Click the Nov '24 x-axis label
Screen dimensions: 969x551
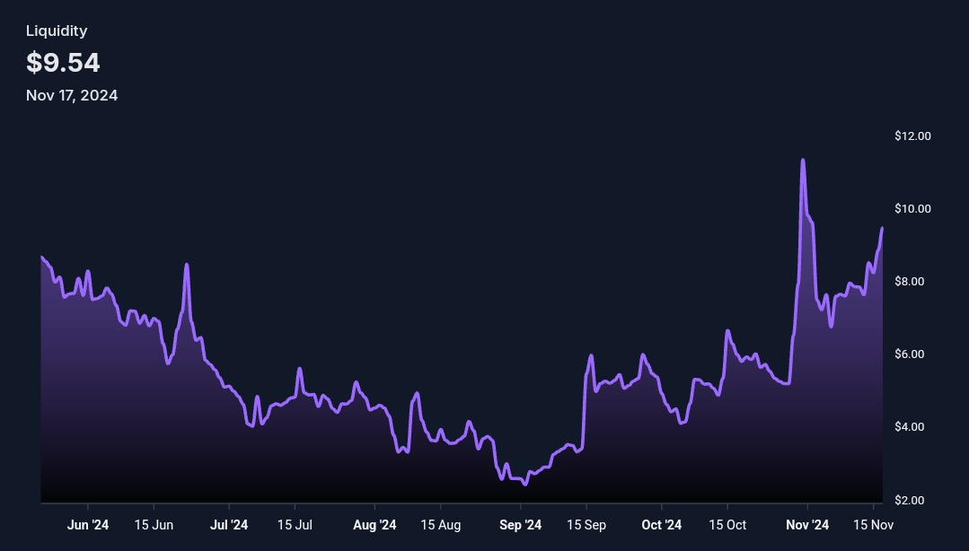coord(807,525)
